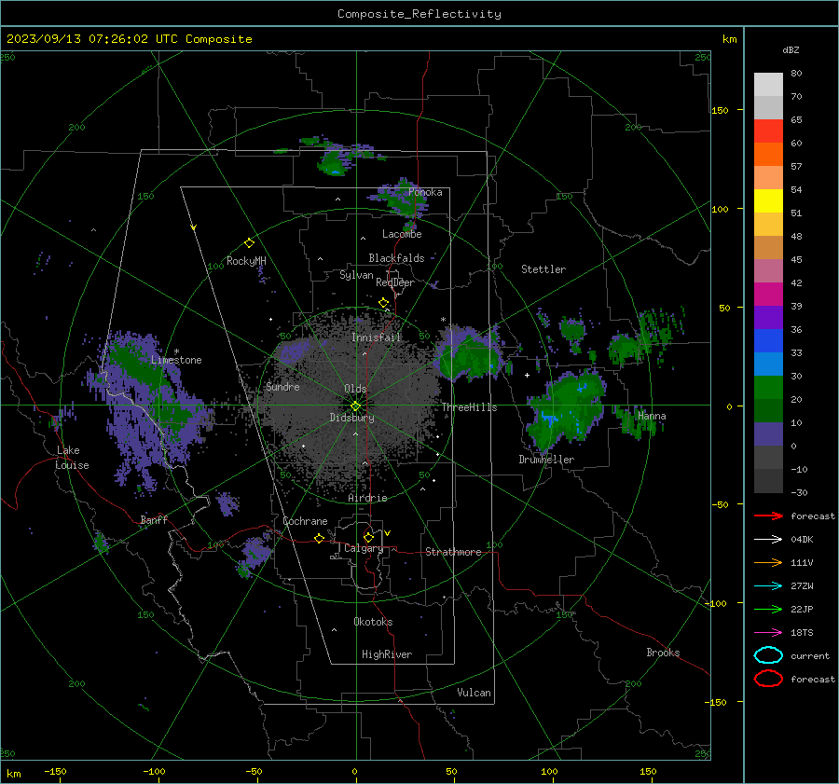Image resolution: width=839 pixels, height=784 pixels.
Task: Click the Sundre city label
Action: (283, 386)
